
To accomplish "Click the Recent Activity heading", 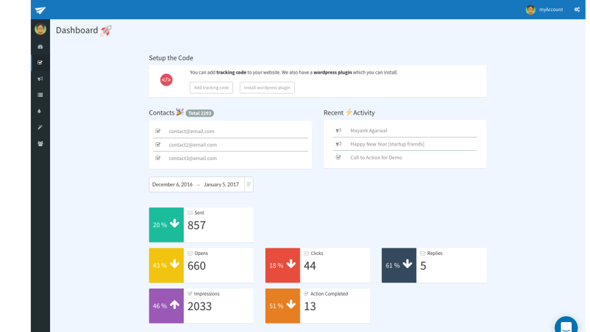I will [349, 113].
